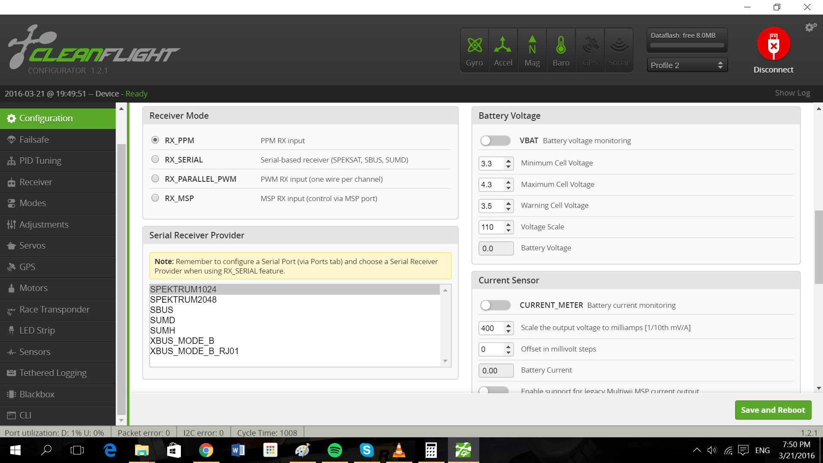The image size is (823, 463).
Task: Open the Profile 2 dropdown
Action: [x=687, y=65]
